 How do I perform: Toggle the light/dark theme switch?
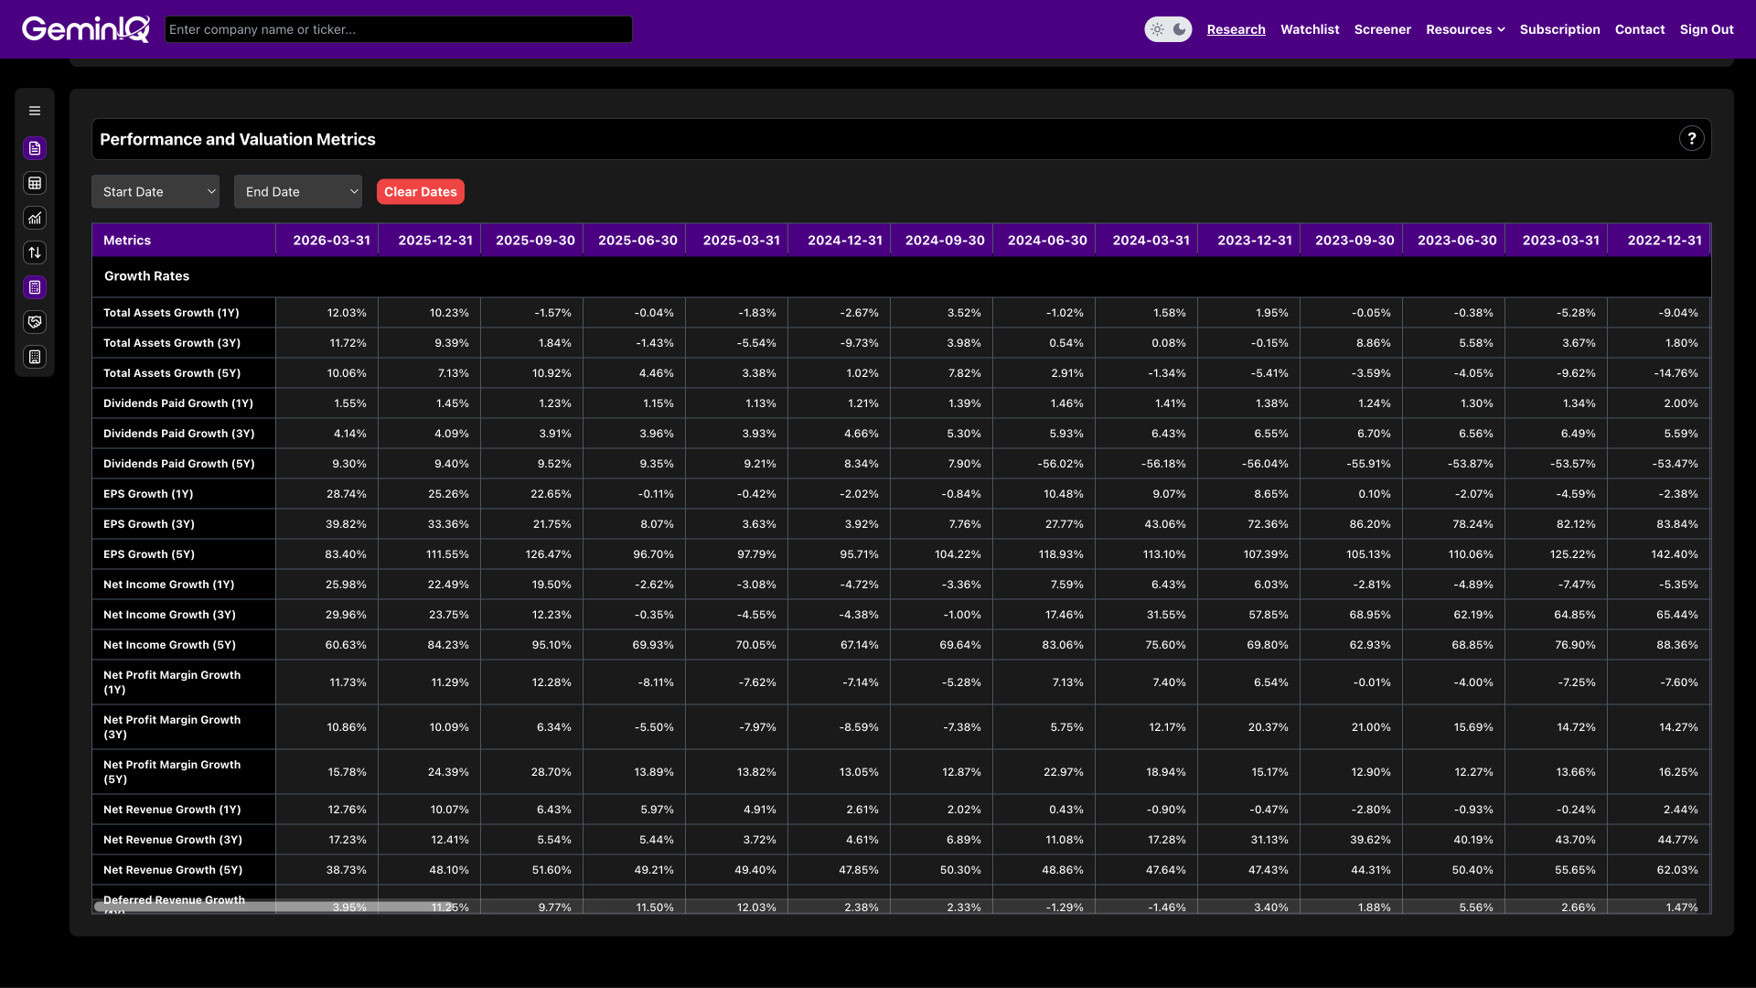pyautogui.click(x=1168, y=29)
